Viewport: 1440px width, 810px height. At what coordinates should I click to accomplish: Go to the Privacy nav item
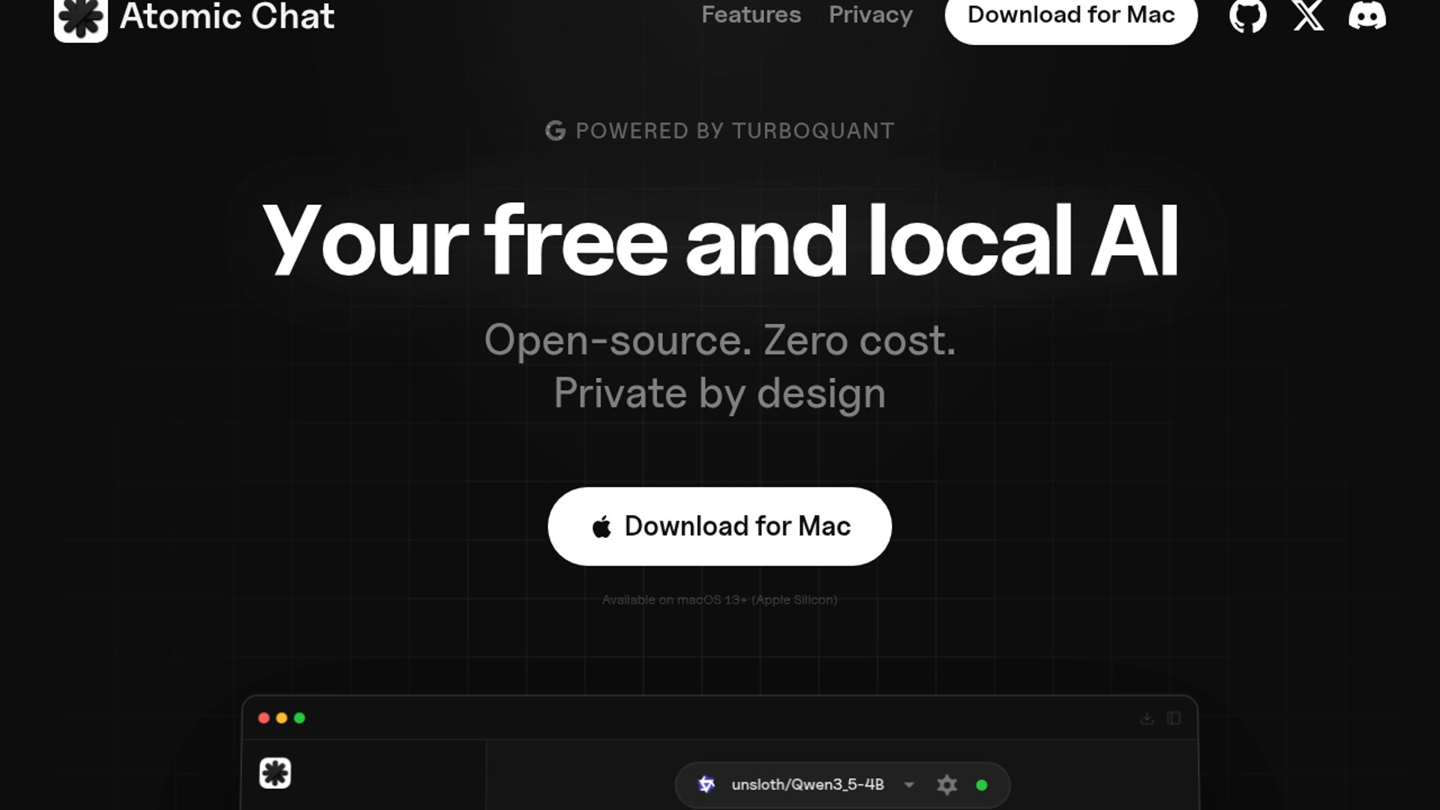point(870,15)
